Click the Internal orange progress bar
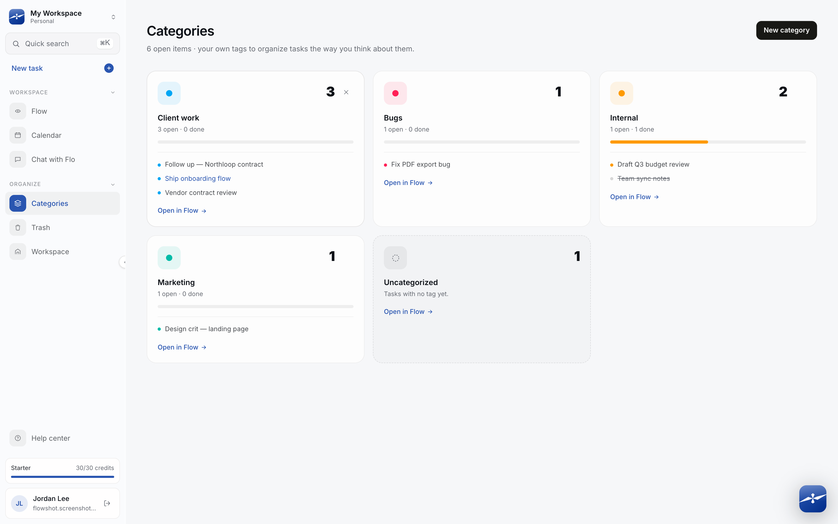 (659, 142)
